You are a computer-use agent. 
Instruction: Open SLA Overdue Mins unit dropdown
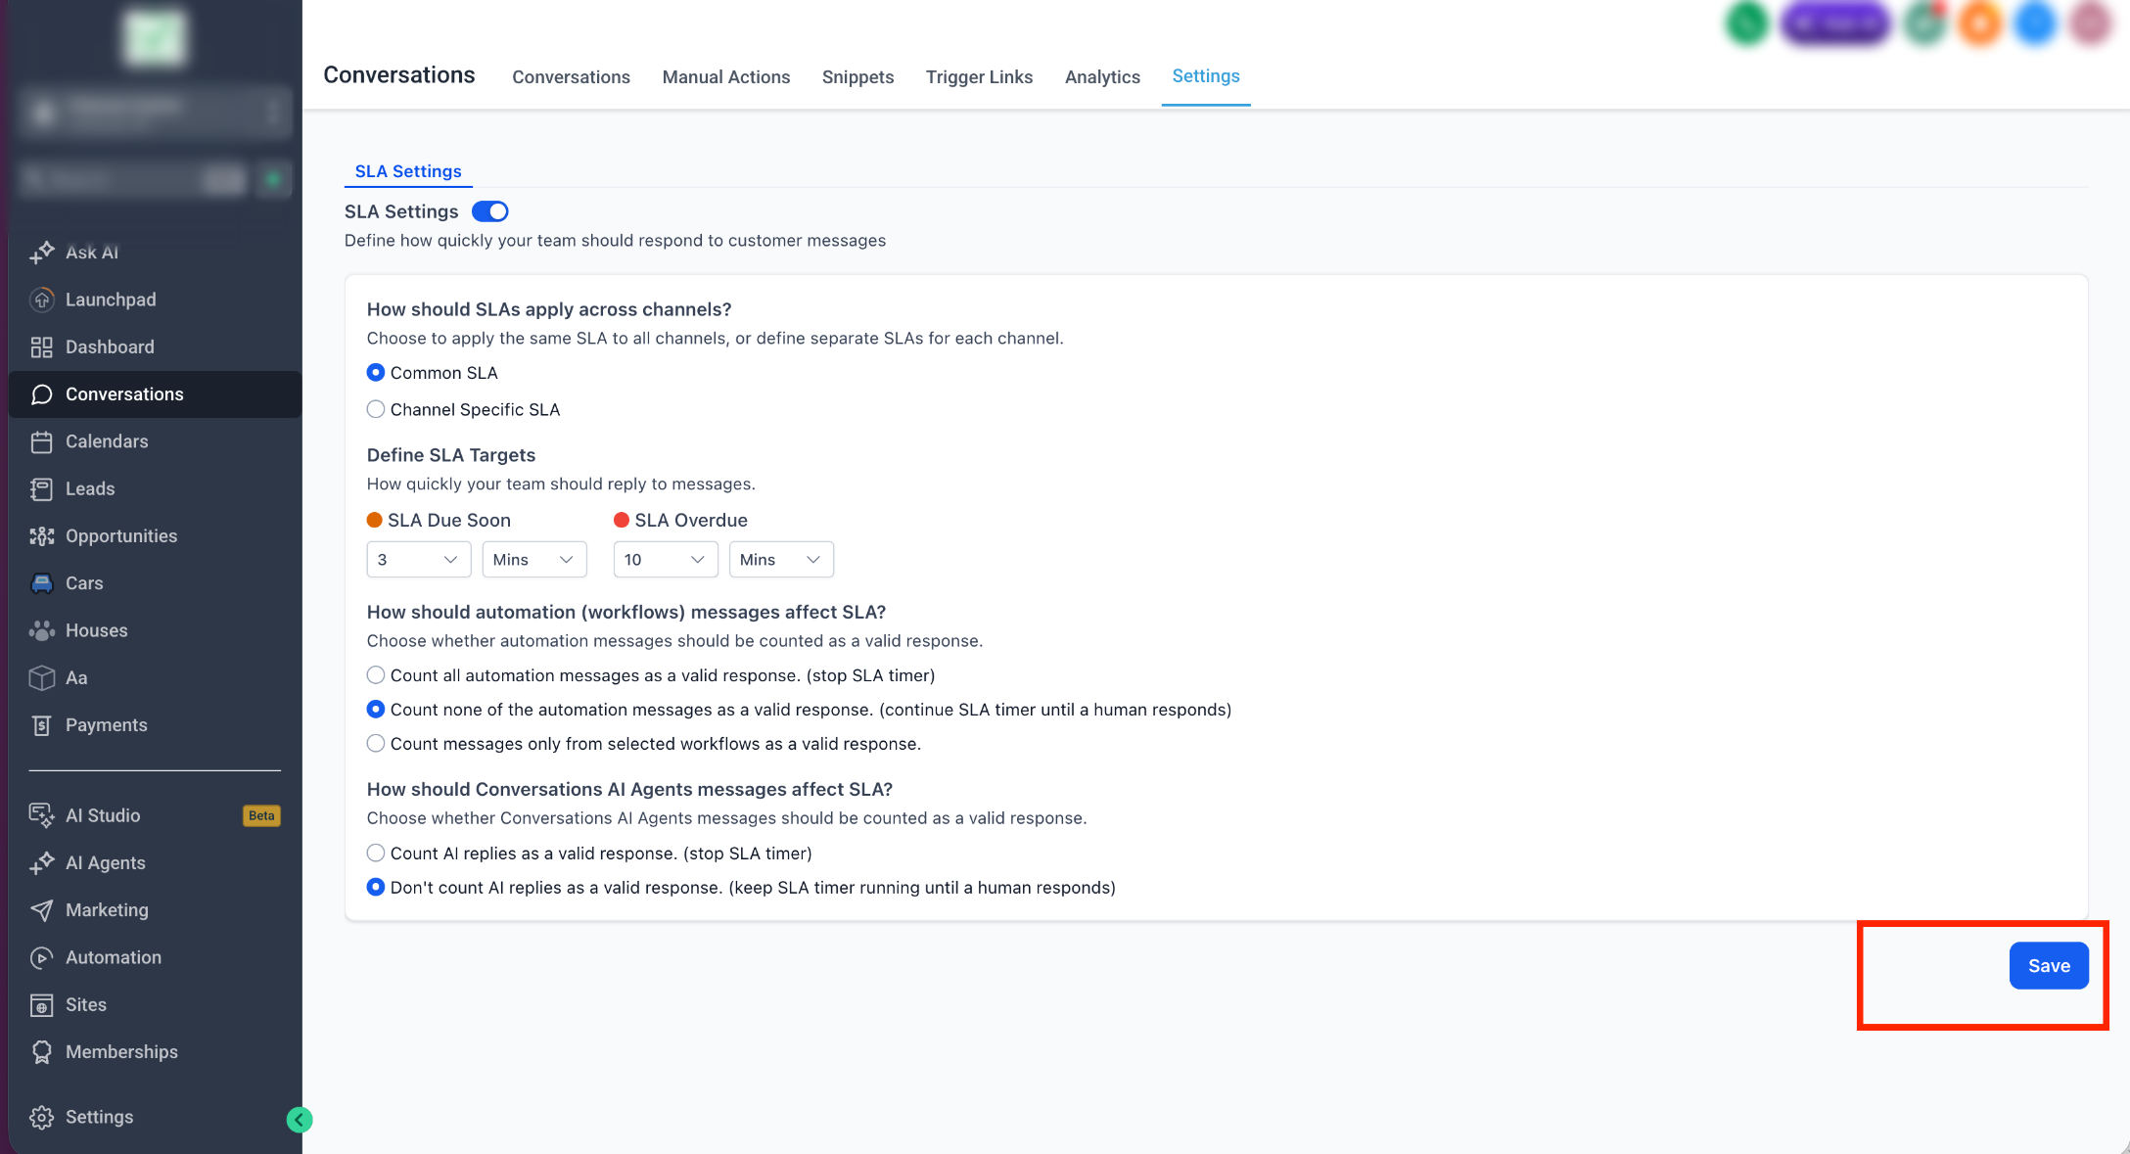(781, 560)
